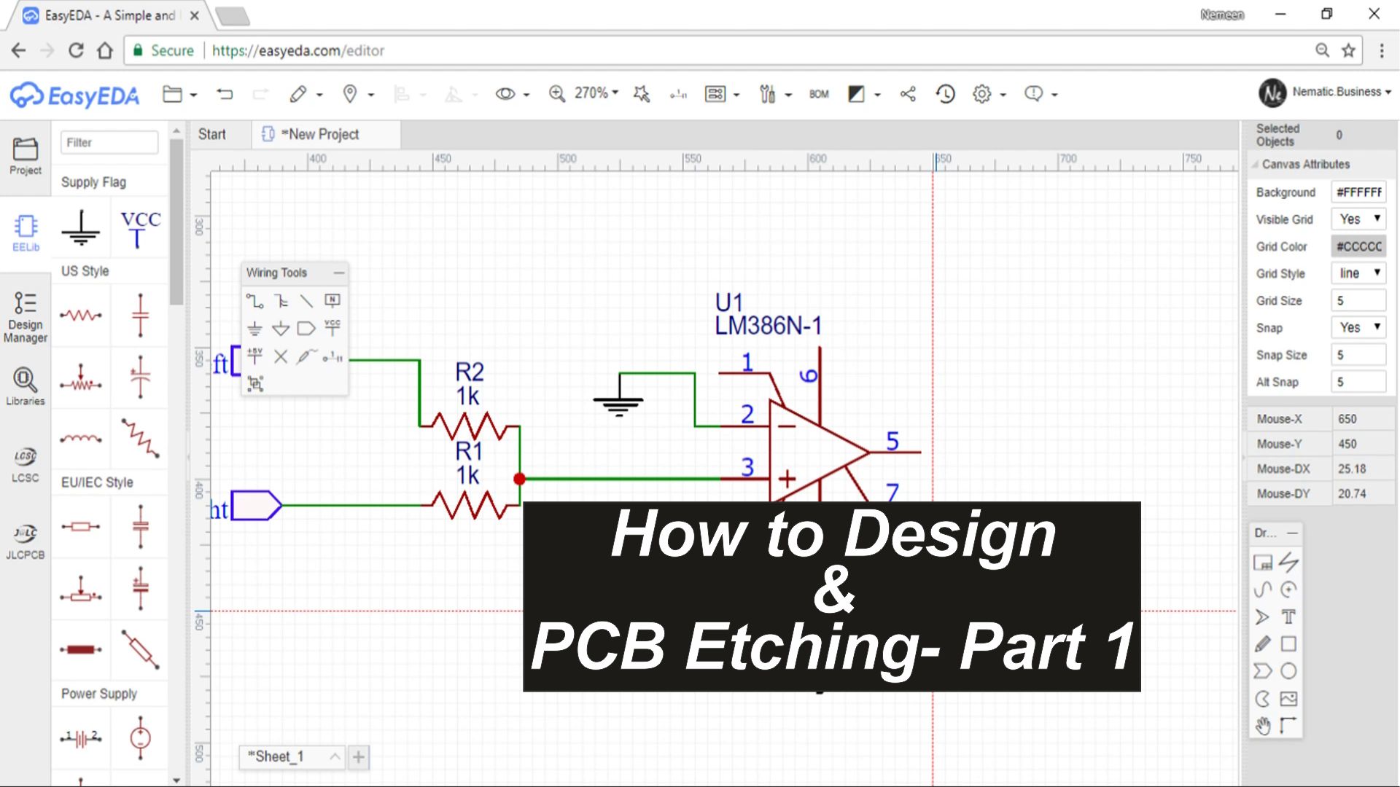Open the File folder dropdown
Image resolution: width=1400 pixels, height=787 pixels.
(x=179, y=94)
